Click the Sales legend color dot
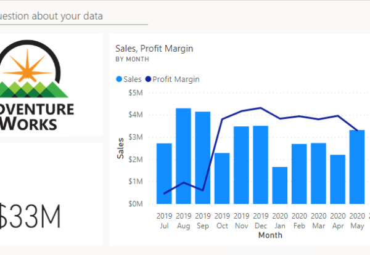 [x=119, y=79]
